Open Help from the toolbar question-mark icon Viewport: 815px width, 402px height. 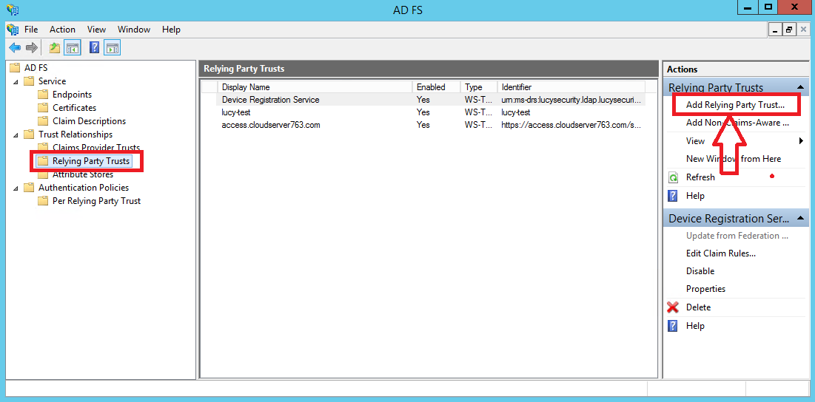coord(94,48)
